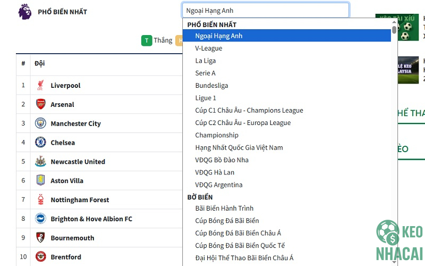Image resolution: width=425 pixels, height=266 pixels.
Task: Open the Nottingham Forest team link
Action: (80, 200)
